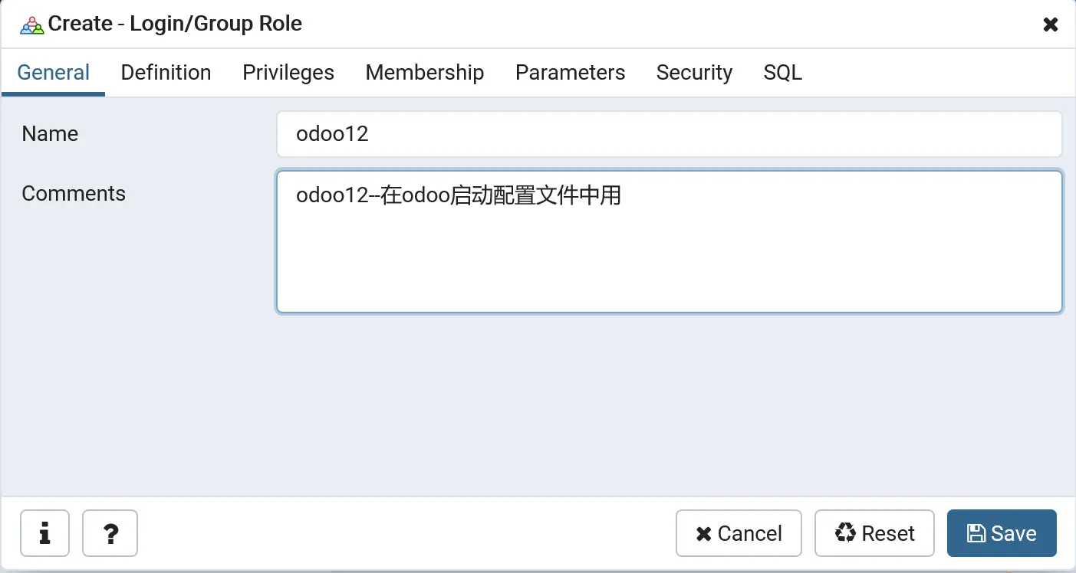Click the Login/Group Role icon in title
The width and height of the screenshot is (1076, 573).
(32, 25)
